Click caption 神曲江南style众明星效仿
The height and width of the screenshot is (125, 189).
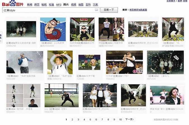[111, 43]
